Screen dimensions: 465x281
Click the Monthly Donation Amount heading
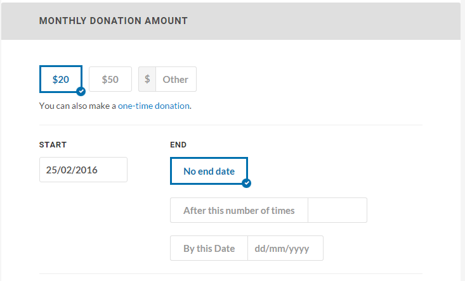coord(113,21)
